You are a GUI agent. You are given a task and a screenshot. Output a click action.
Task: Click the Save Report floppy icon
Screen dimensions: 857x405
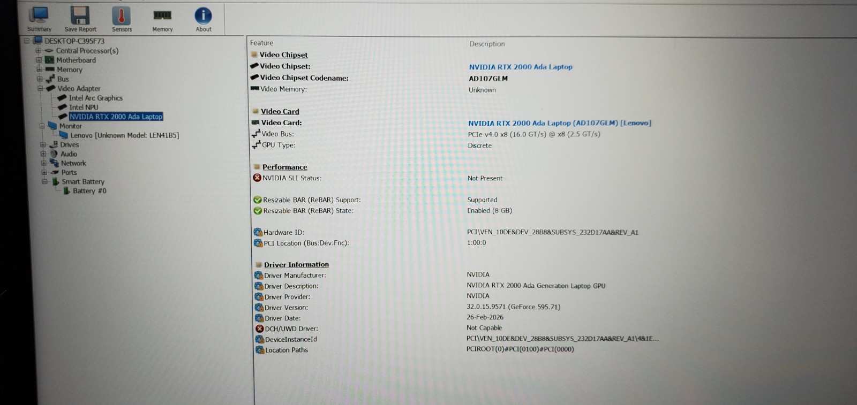click(80, 16)
